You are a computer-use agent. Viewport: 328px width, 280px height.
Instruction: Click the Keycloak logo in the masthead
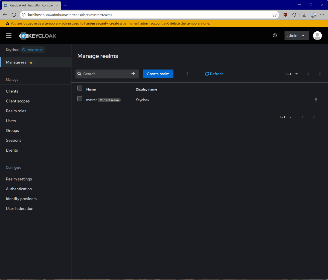click(x=37, y=35)
